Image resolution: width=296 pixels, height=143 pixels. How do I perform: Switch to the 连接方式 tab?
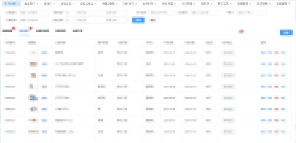66,4
